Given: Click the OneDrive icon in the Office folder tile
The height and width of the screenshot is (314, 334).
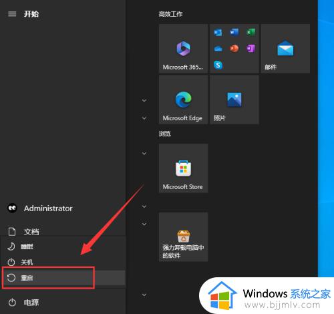Looking at the screenshot, I should click(x=218, y=49).
